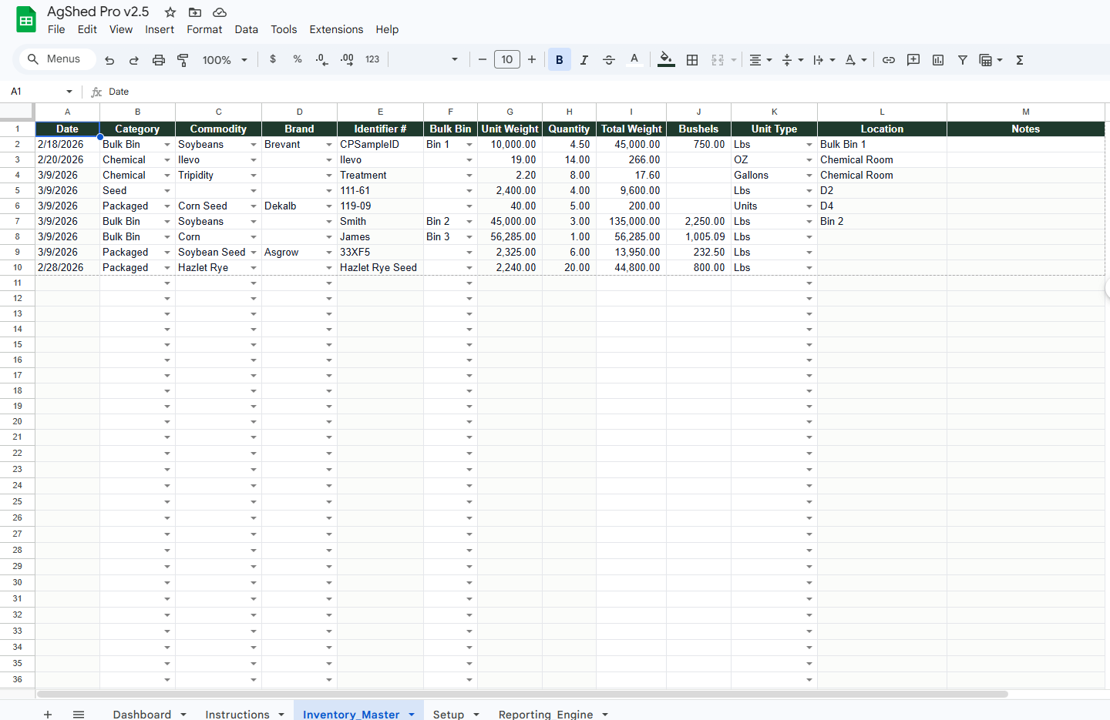
Task: Open the zoom 100% dropdown
Action: click(x=224, y=60)
